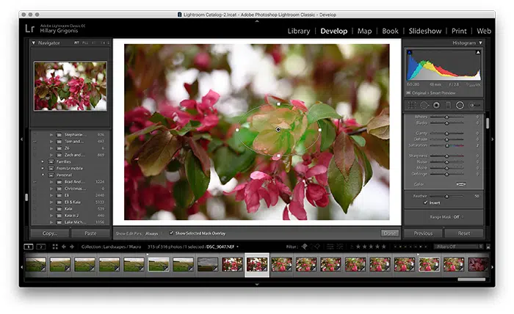Viewport: 514px width, 314px height.
Task: Go back with the filmstrip left arrow
Action: 64,247
